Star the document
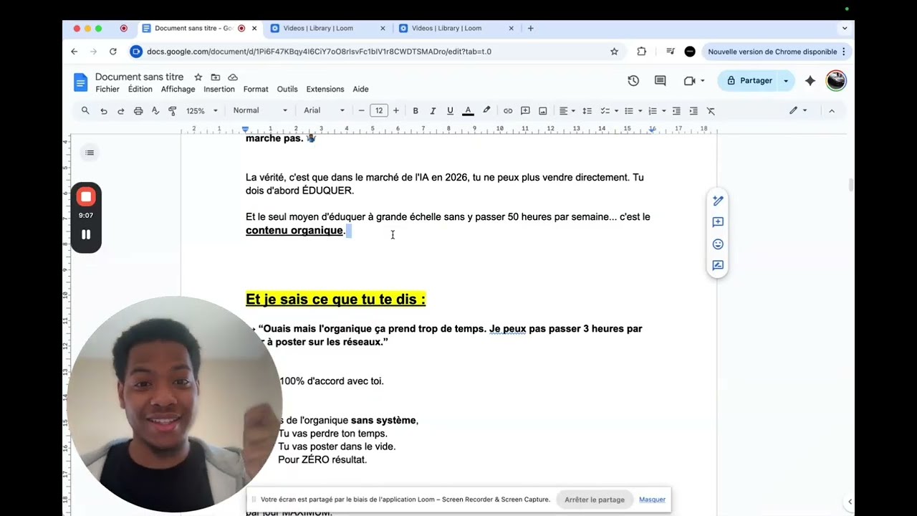 (x=198, y=77)
